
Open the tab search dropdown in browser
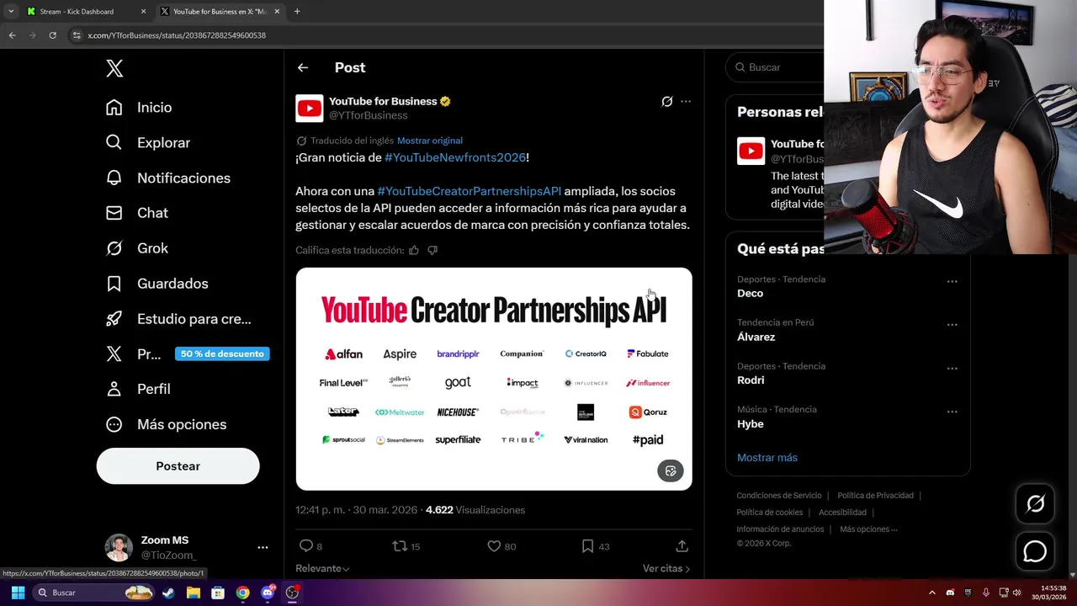click(x=10, y=12)
